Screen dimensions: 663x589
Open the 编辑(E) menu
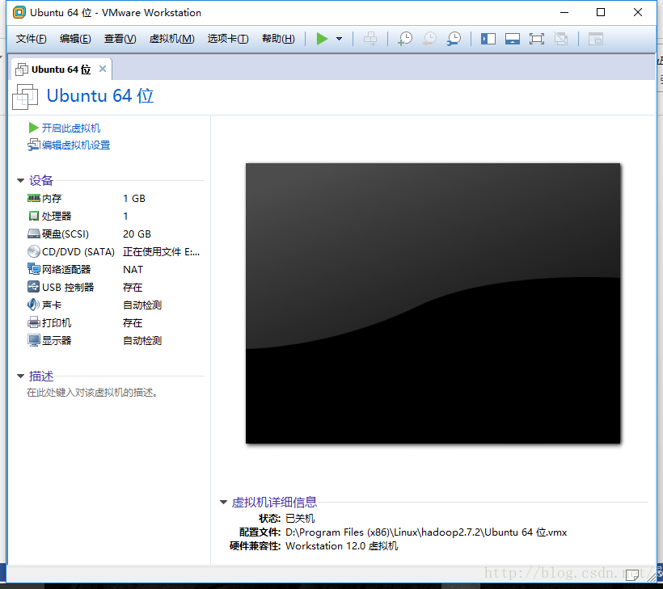point(75,39)
